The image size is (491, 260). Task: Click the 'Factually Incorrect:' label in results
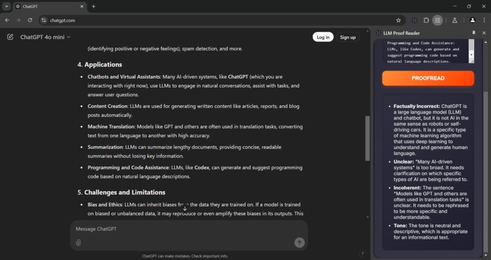417,106
